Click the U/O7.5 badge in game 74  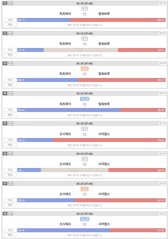85,99
